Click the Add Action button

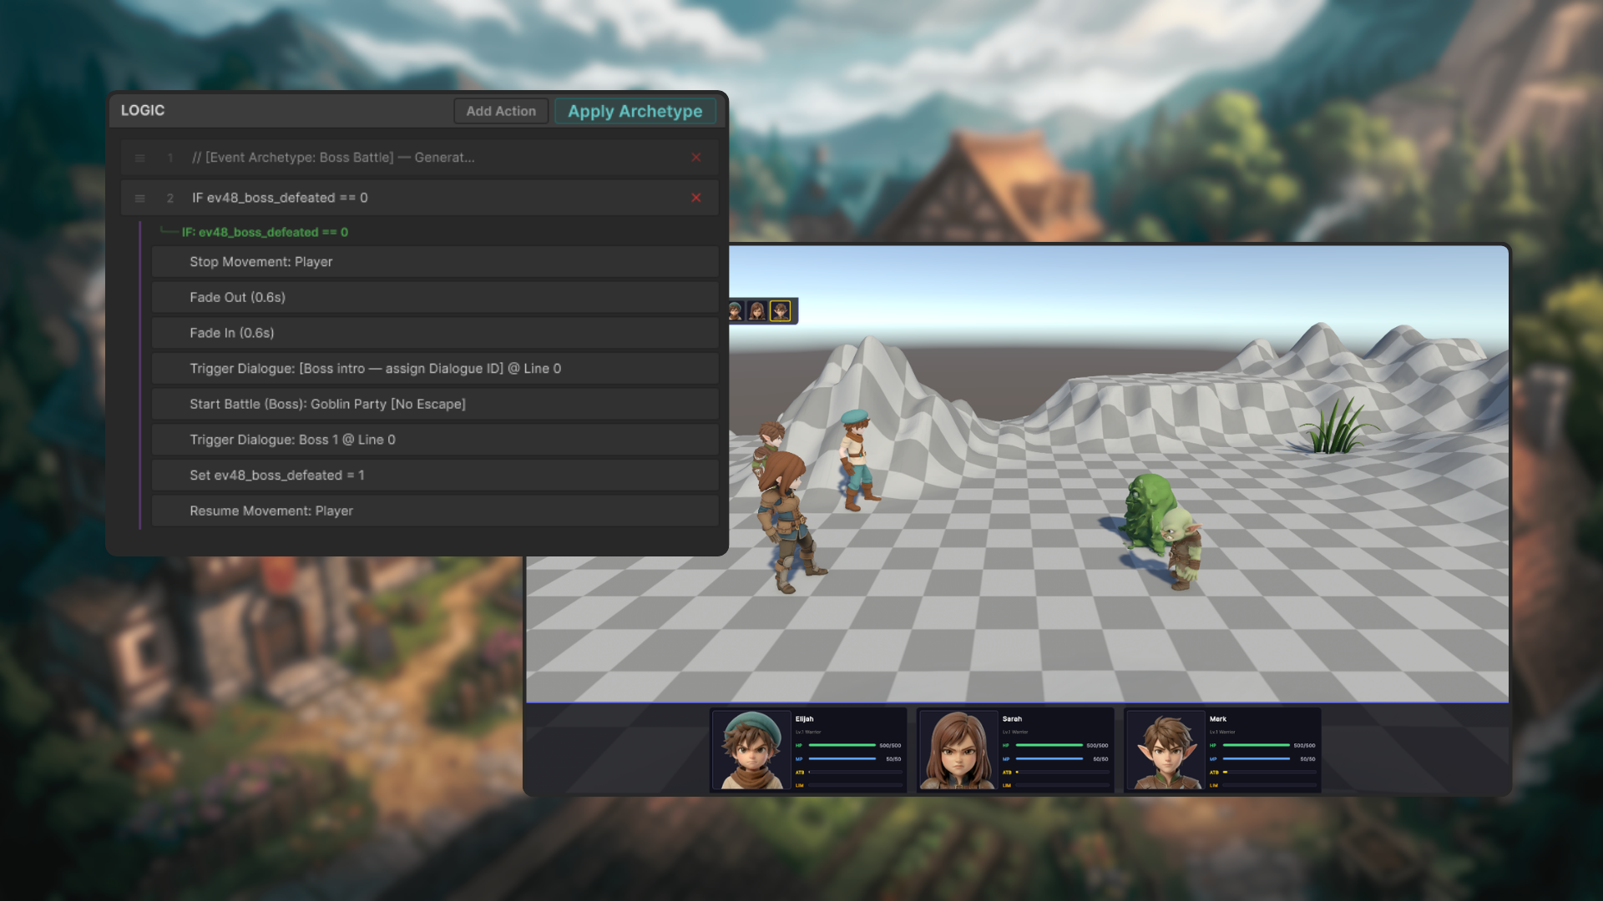pos(501,111)
